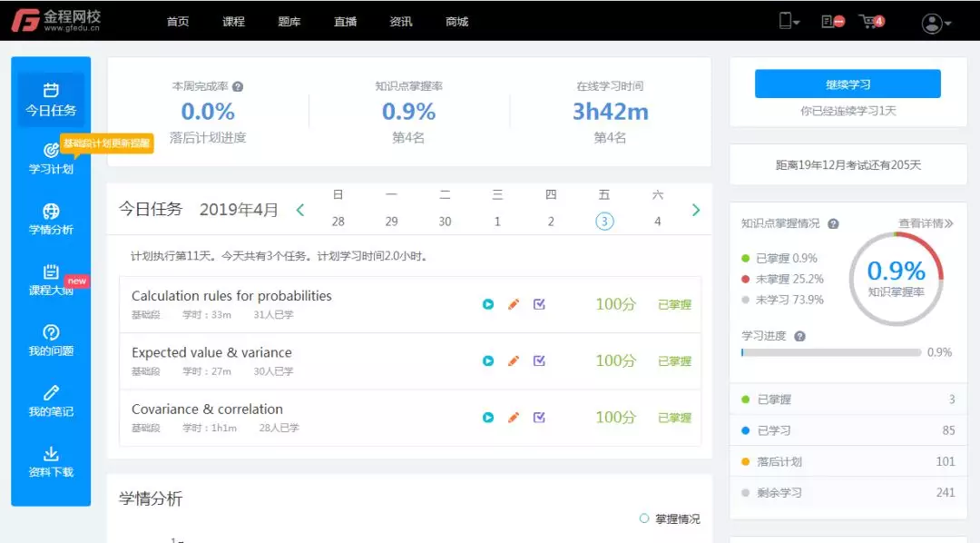Open the 查看详情 link

926,223
